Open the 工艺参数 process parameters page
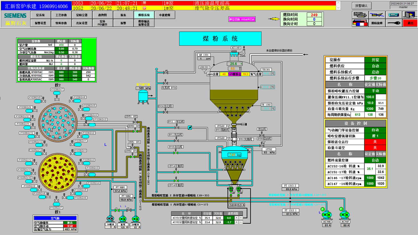The image size is (418, 235). pos(61,15)
